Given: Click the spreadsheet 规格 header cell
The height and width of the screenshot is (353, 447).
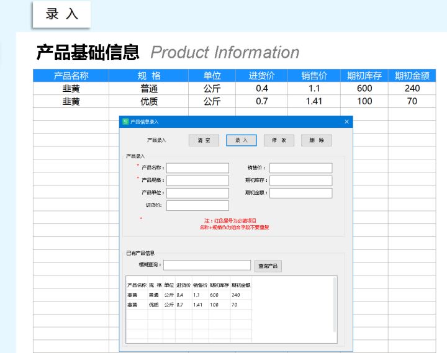Looking at the screenshot, I should (x=148, y=76).
